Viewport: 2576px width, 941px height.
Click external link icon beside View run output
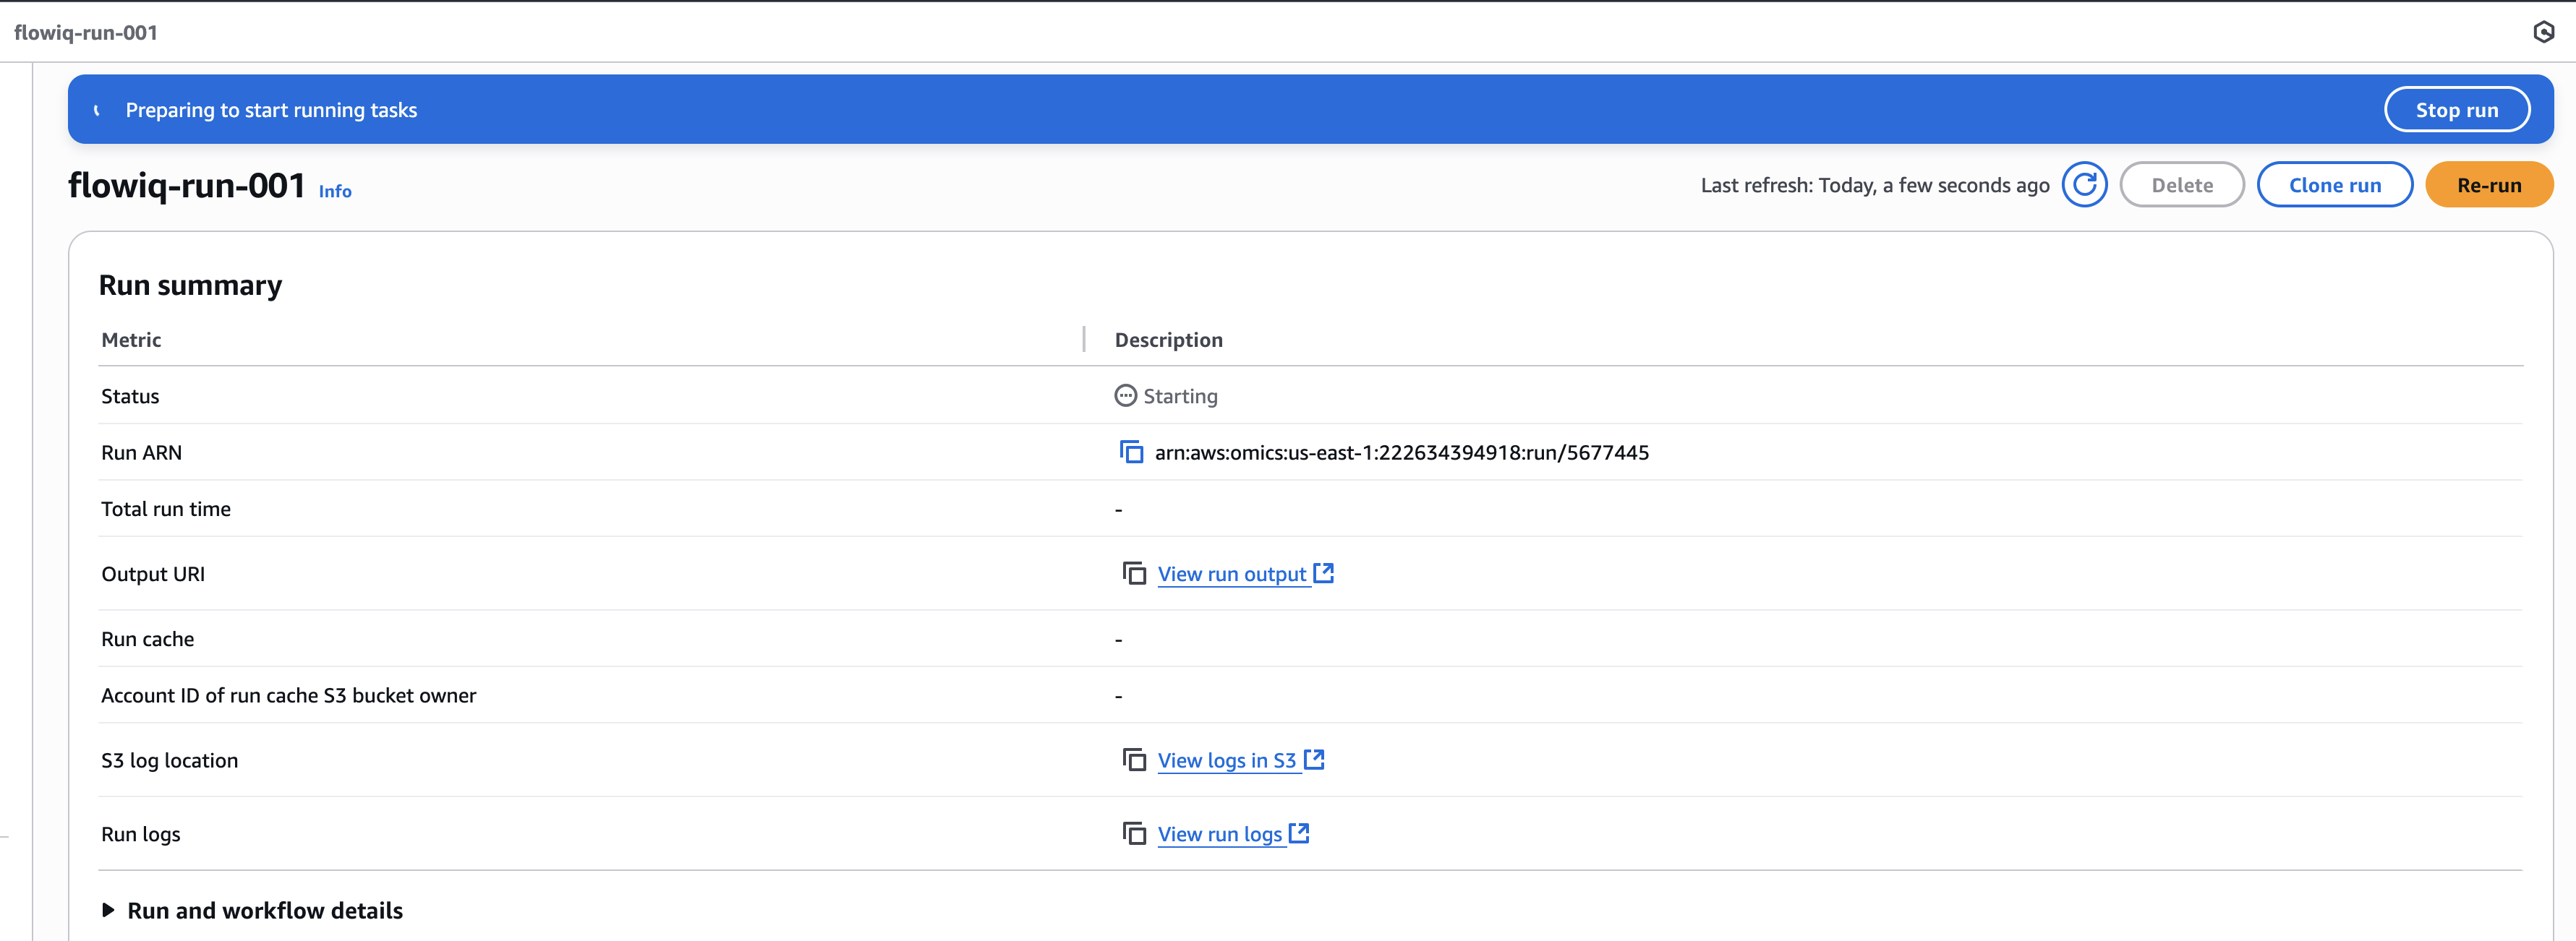pos(1323,572)
